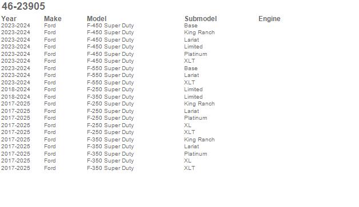
Task: Click the Engine column header
Action: point(269,19)
